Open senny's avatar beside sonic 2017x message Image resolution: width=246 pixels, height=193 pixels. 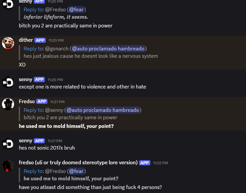click(x=8, y=144)
